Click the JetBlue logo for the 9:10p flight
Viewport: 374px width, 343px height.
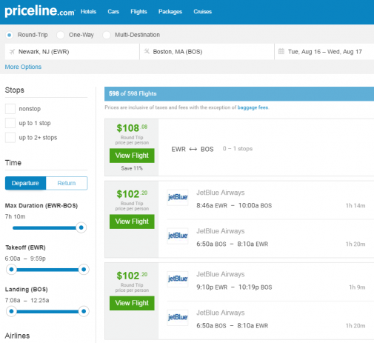(178, 279)
